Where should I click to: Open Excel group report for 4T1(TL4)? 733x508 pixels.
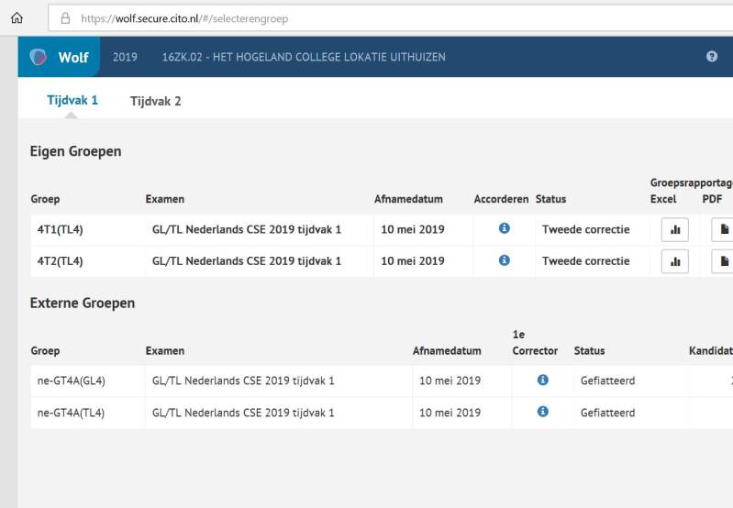coord(675,230)
